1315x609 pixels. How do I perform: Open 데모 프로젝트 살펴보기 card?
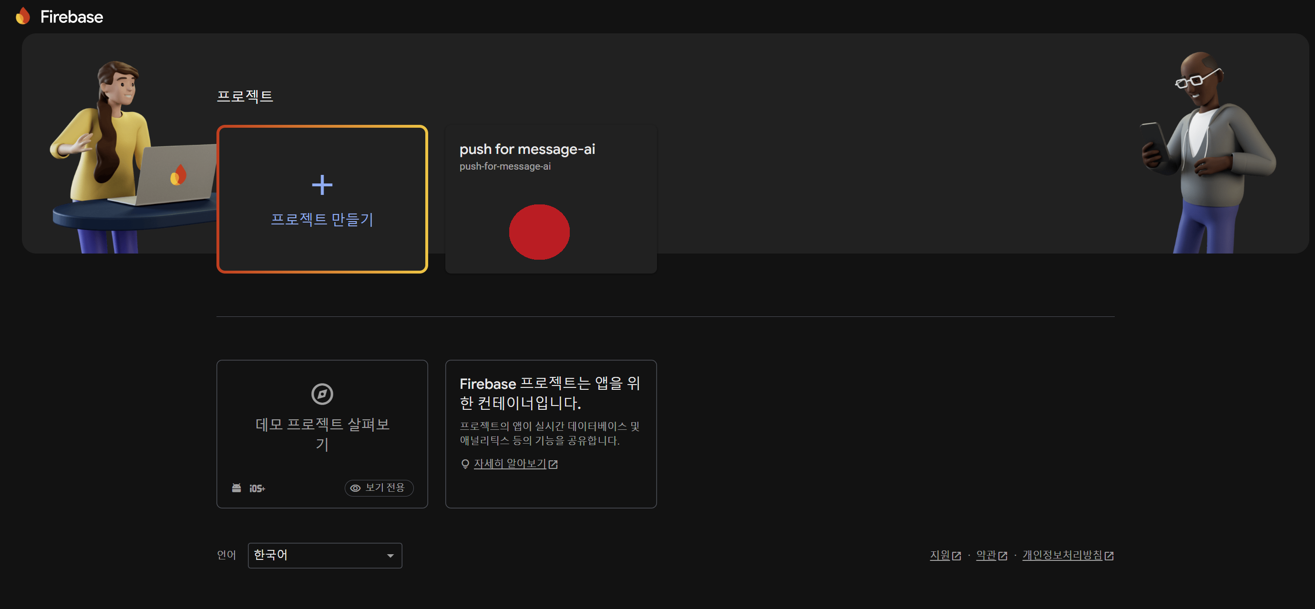point(322,434)
